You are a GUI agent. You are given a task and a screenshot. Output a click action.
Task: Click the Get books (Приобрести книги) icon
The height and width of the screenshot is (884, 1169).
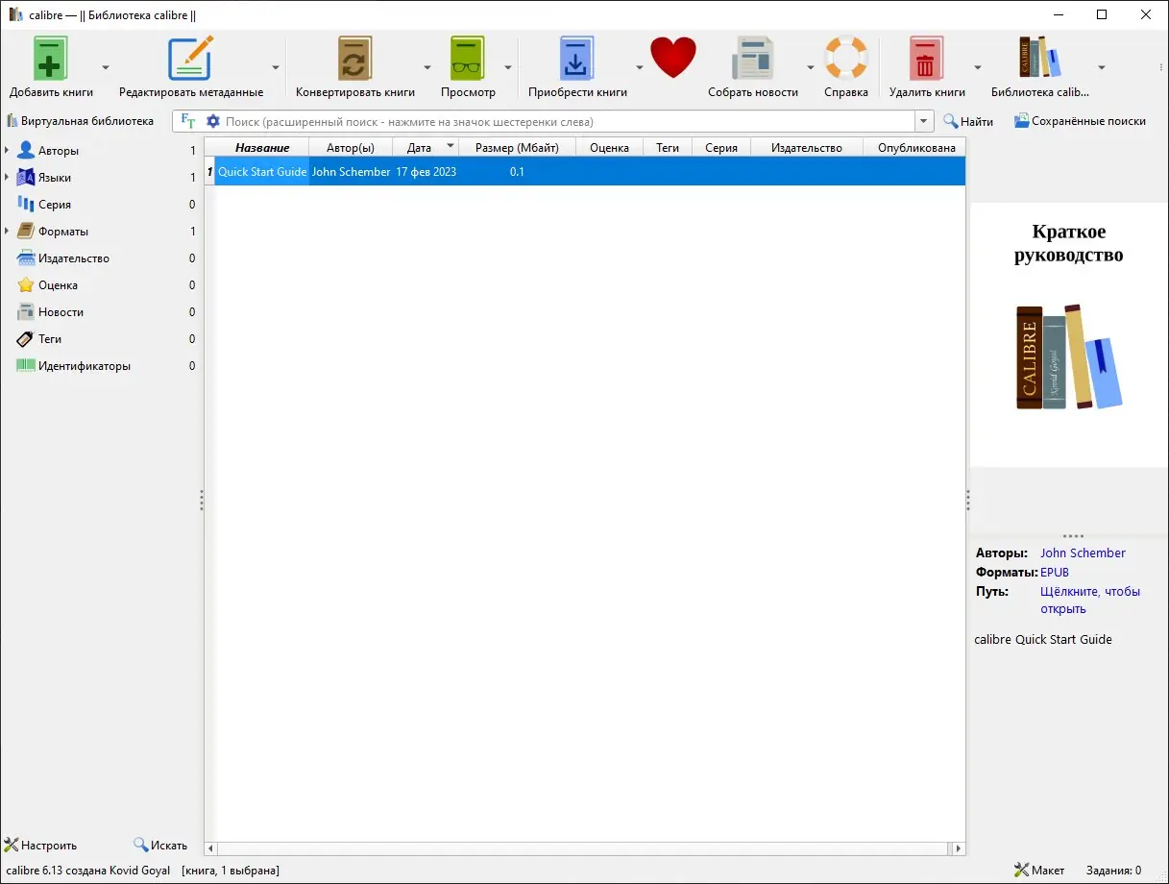[577, 59]
